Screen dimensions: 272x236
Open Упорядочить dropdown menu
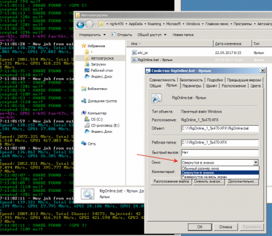coord(92,35)
